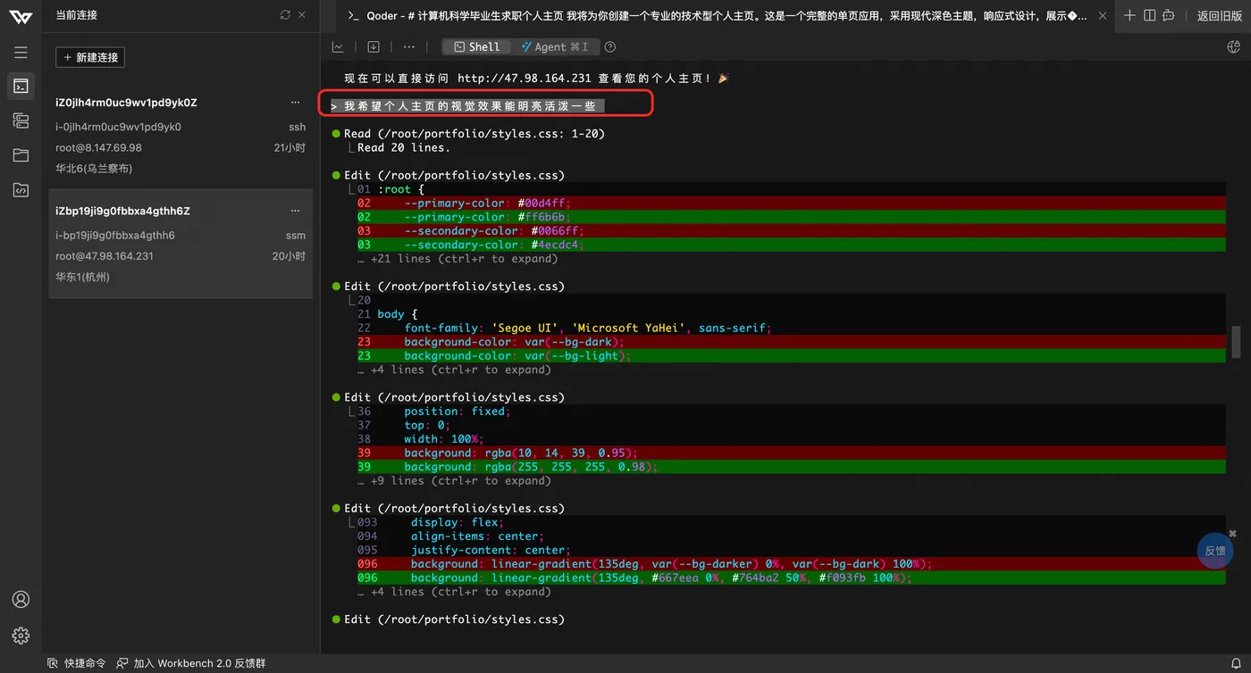Image resolution: width=1251 pixels, height=673 pixels.
Task: Click the added --secondary-color #4ecdc4 line
Action: [791, 245]
